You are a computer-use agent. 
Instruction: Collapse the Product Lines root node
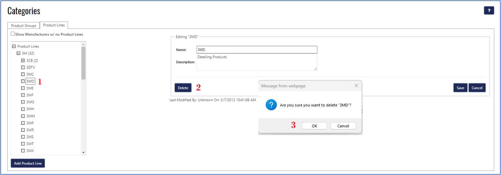pos(14,46)
